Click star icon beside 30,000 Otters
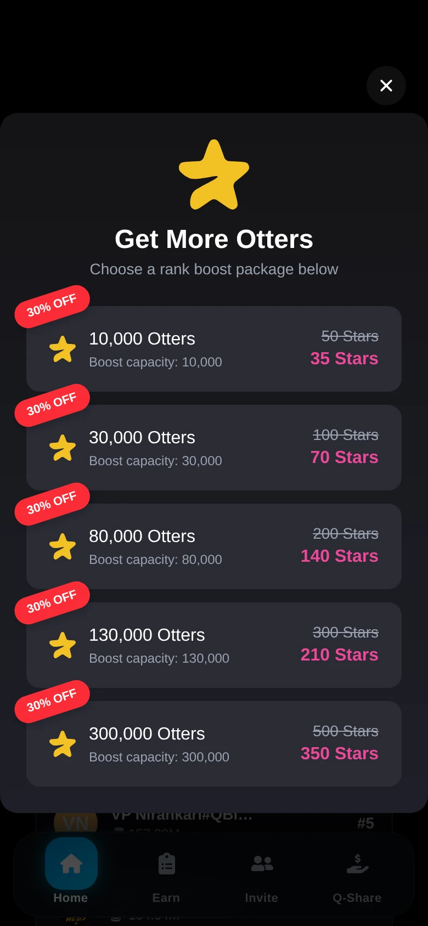 tap(63, 448)
